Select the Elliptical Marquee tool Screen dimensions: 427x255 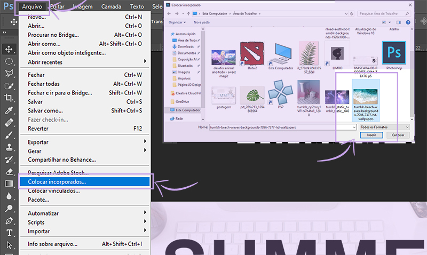pos(9,61)
